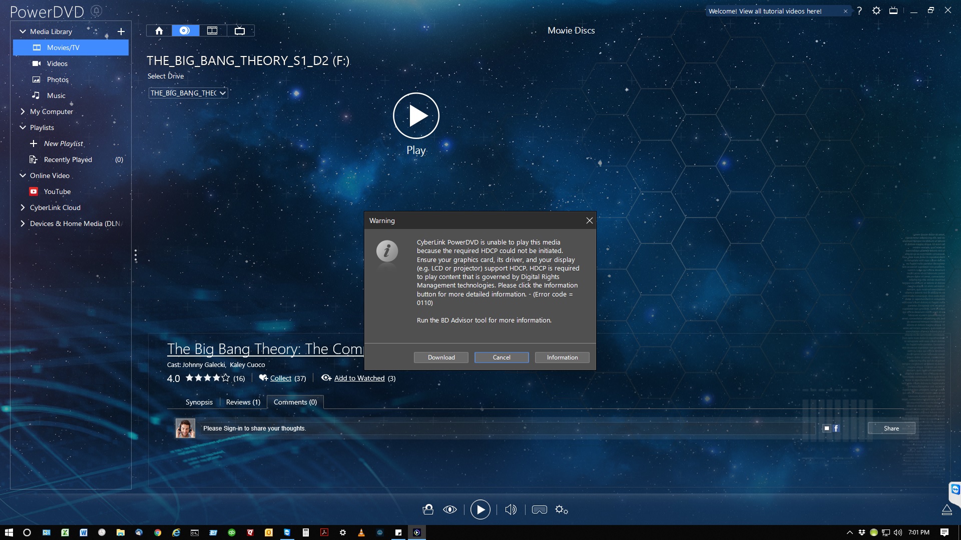Open the system tray volume icon
961x540 pixels.
[897, 532]
